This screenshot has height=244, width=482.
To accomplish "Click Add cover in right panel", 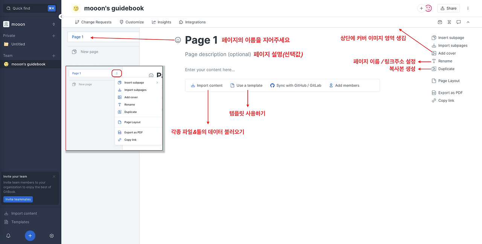I will click(x=444, y=53).
